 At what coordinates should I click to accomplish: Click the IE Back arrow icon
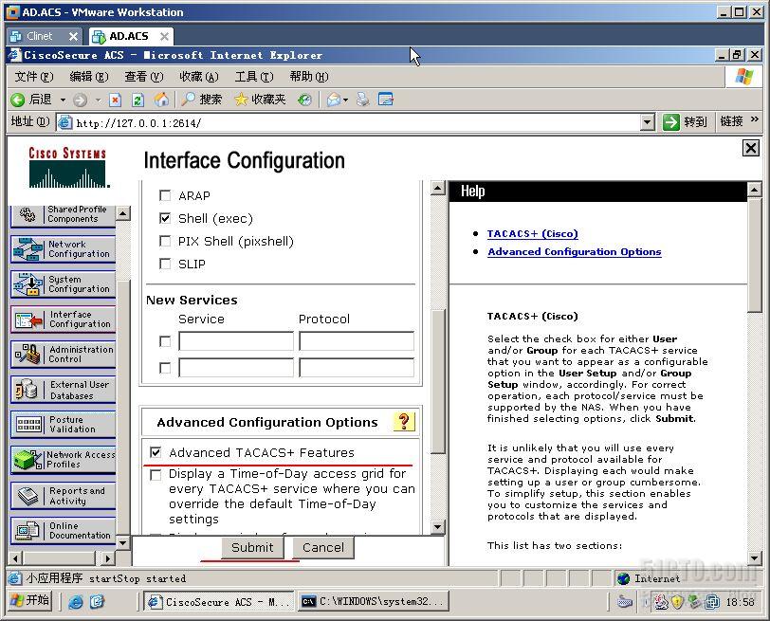(18, 100)
